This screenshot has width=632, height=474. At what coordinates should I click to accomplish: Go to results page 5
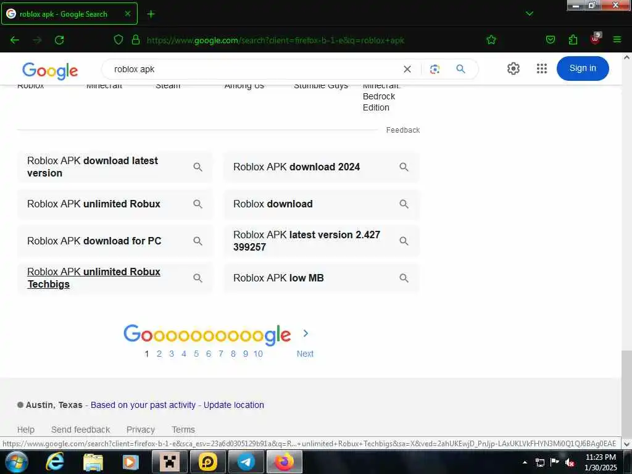(196, 354)
